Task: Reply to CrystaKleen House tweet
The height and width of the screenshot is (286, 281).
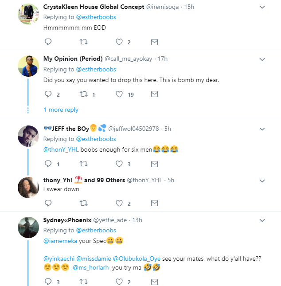Action: [48, 42]
